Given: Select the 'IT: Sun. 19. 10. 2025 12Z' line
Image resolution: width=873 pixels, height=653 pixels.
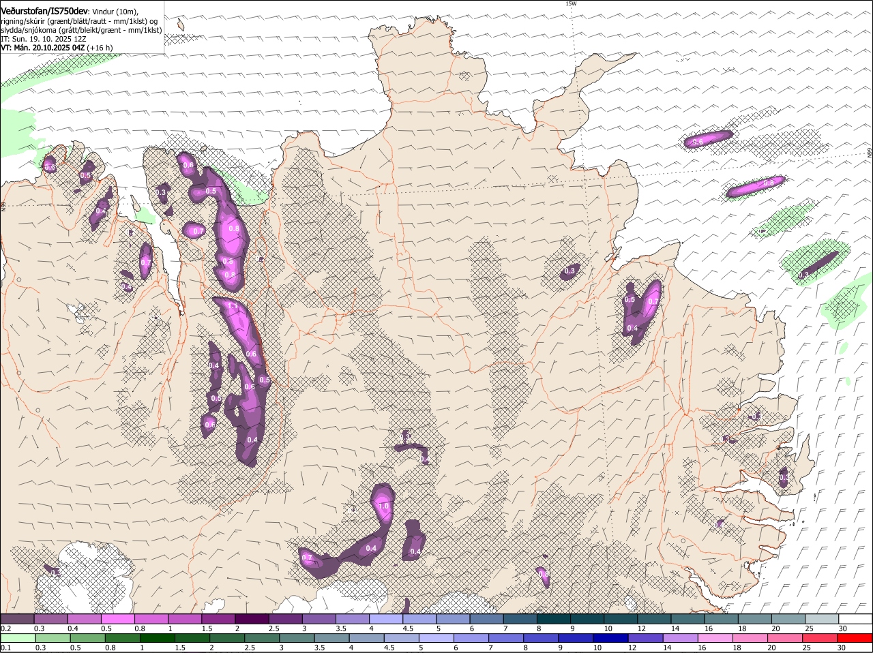Looking at the screenshot, I should click(44, 39).
